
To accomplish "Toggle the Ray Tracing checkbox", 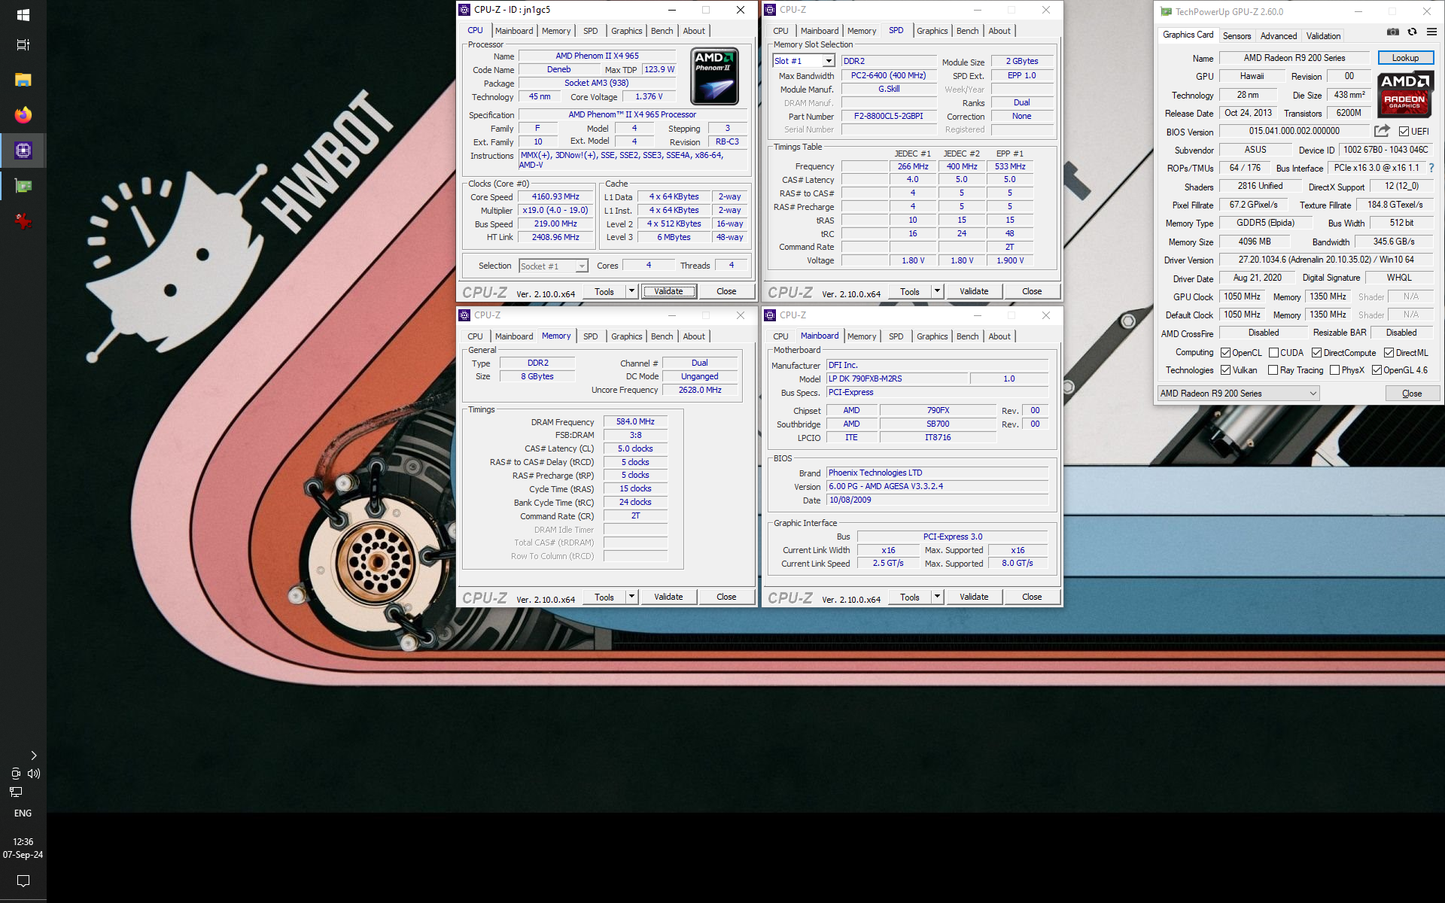I will click(x=1273, y=370).
